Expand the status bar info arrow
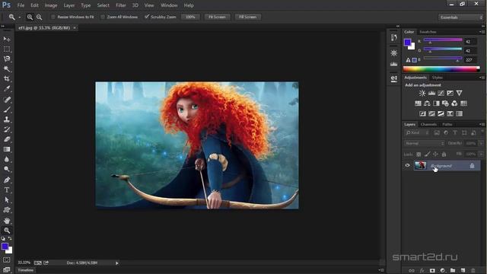487x274 pixels. pos(117,263)
